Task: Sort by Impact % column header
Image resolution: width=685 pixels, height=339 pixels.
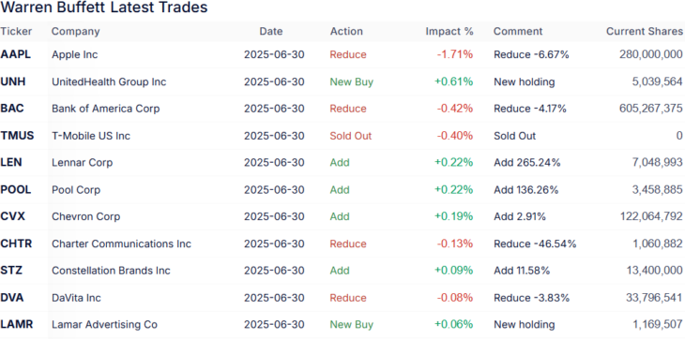Action: click(x=449, y=32)
